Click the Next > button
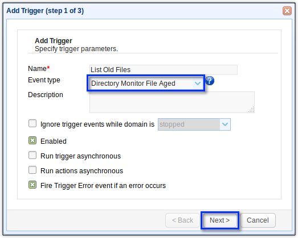Screen dimensions: 298x238 tap(220, 220)
